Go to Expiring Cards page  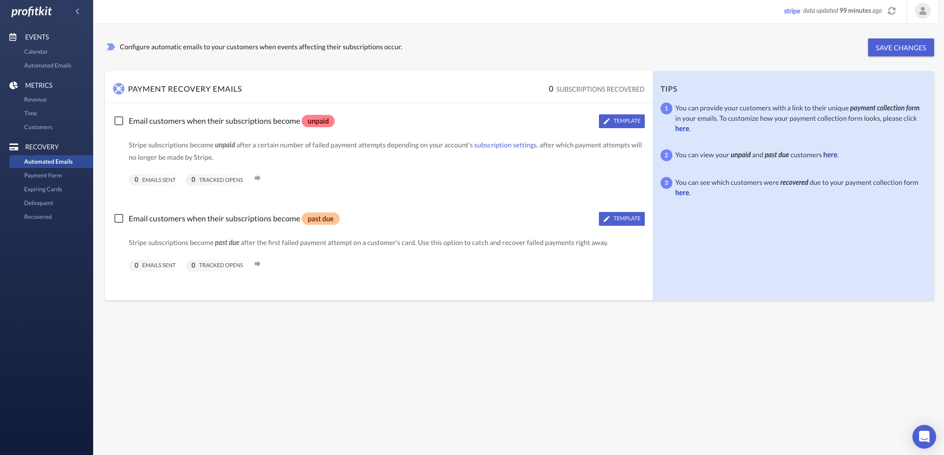(43, 189)
